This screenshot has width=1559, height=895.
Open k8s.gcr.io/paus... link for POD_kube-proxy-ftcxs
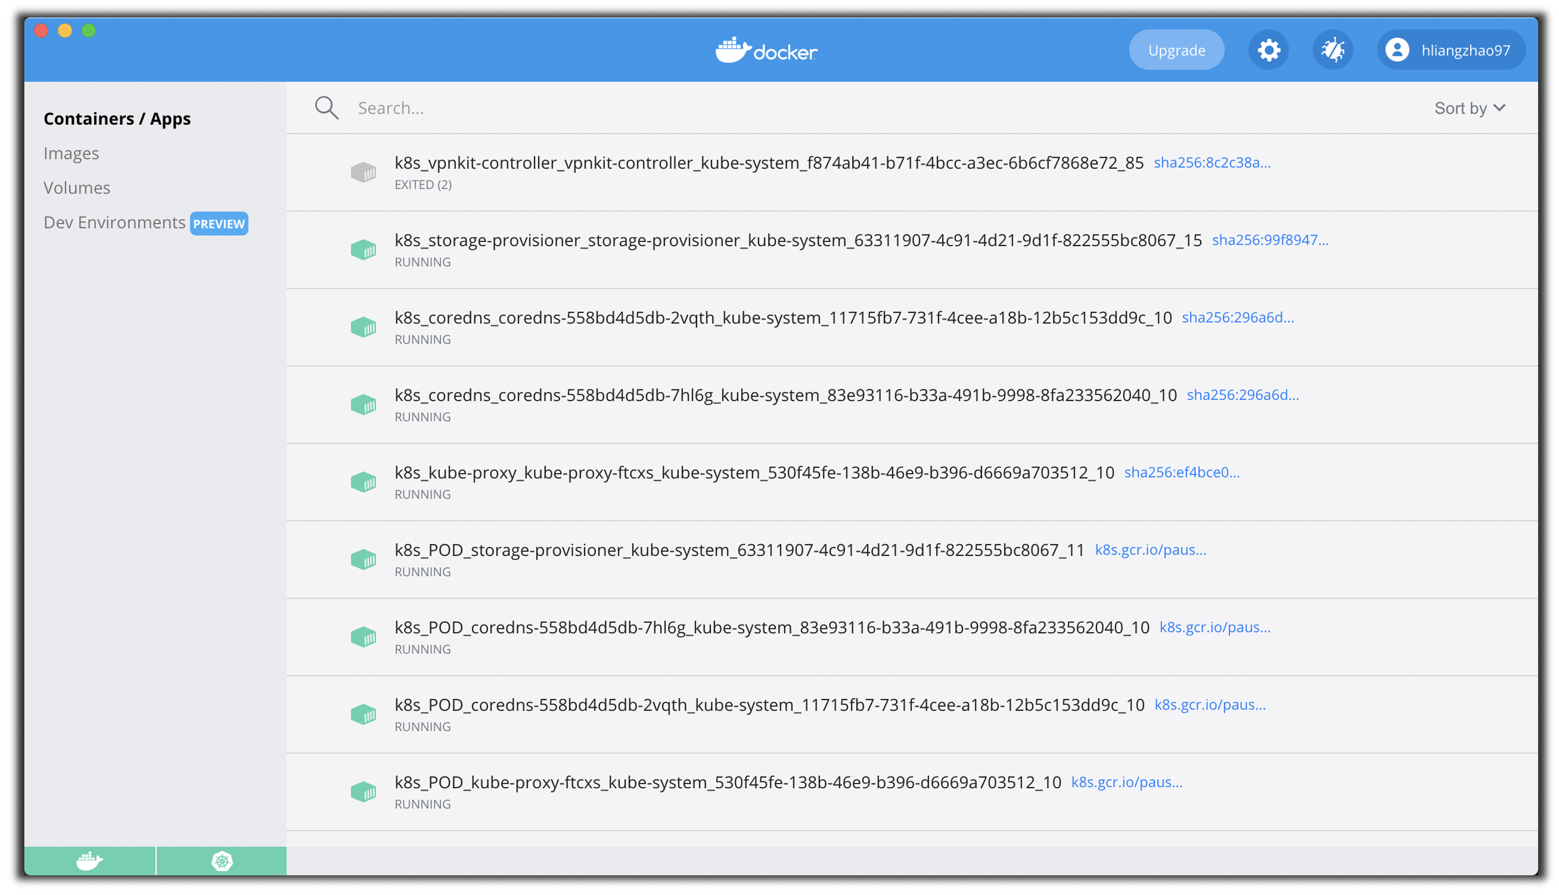(1127, 782)
